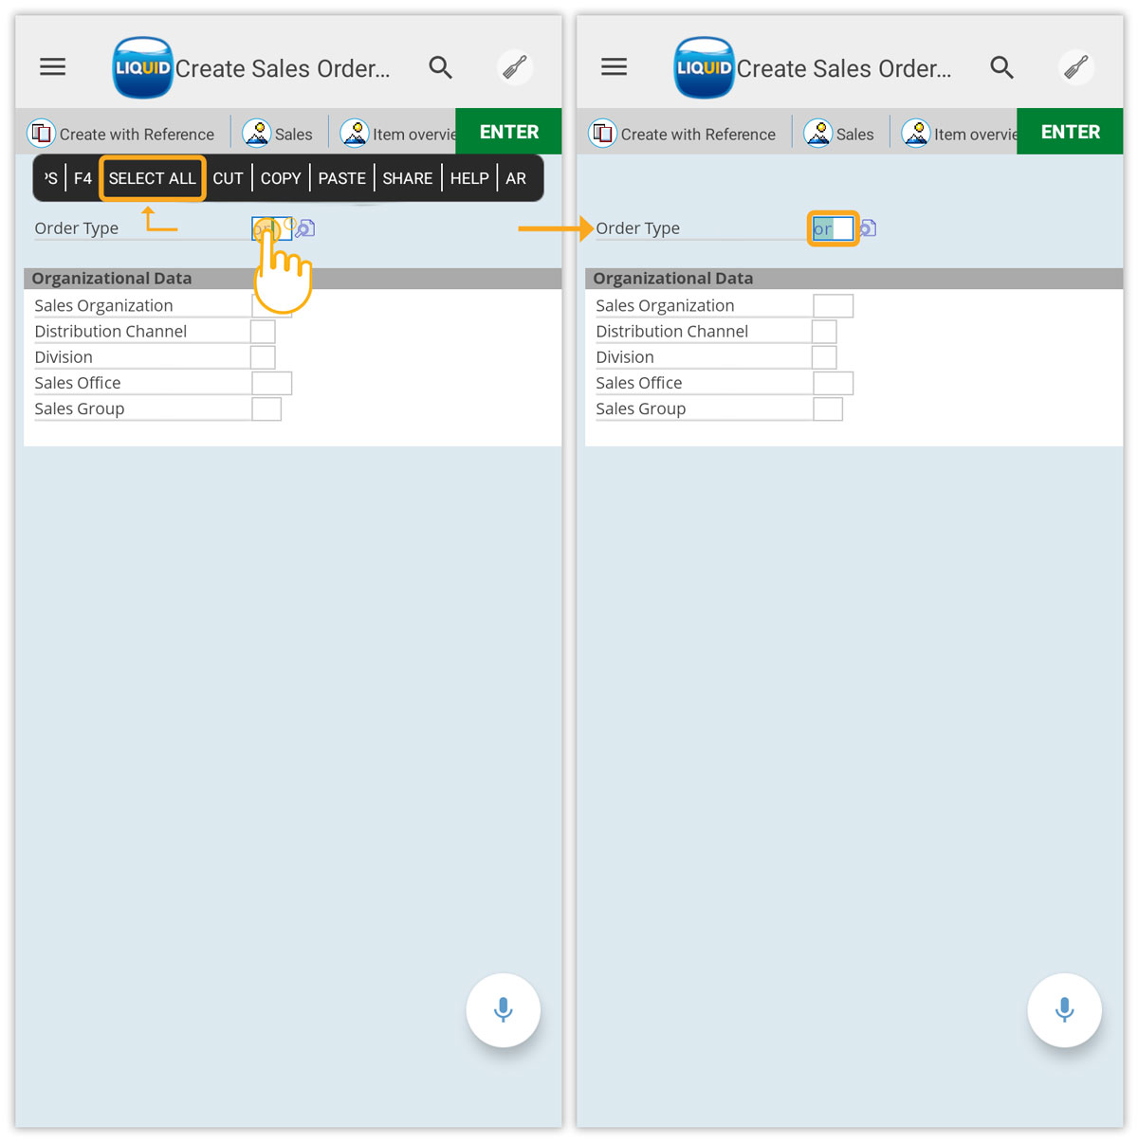Choose COPY in context menu
The height and width of the screenshot is (1142, 1138).
pyautogui.click(x=281, y=178)
